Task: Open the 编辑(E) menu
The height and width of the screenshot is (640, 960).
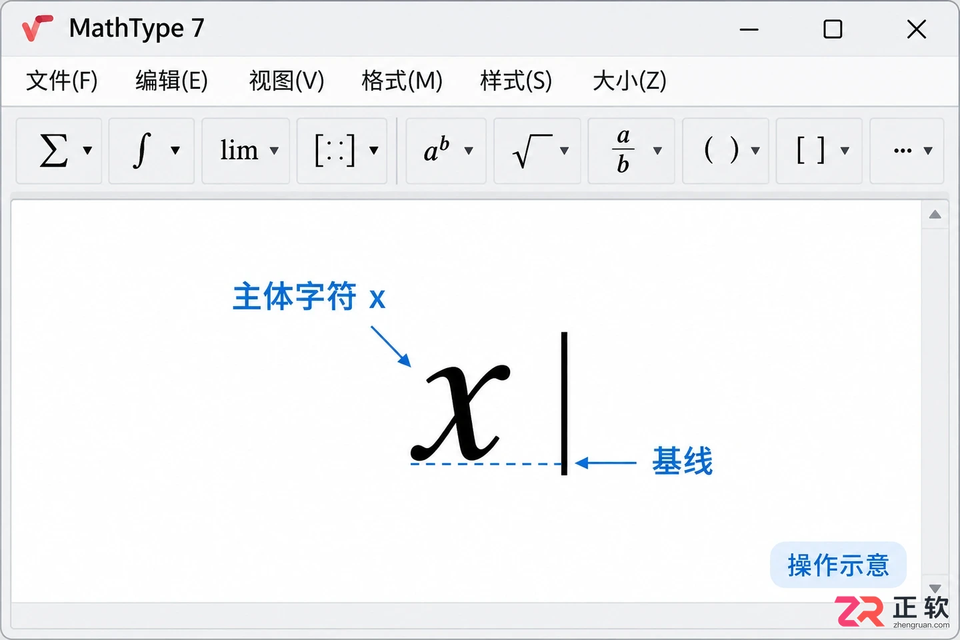Action: tap(171, 81)
